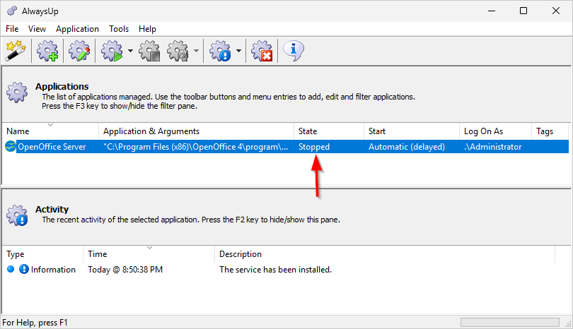Screen dimensions: 573x329
Task: Start the application with gear-play icon
Action: tap(112, 50)
